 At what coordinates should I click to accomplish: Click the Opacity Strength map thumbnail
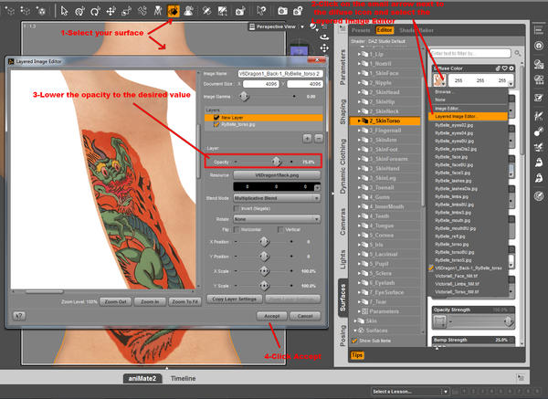point(439,321)
